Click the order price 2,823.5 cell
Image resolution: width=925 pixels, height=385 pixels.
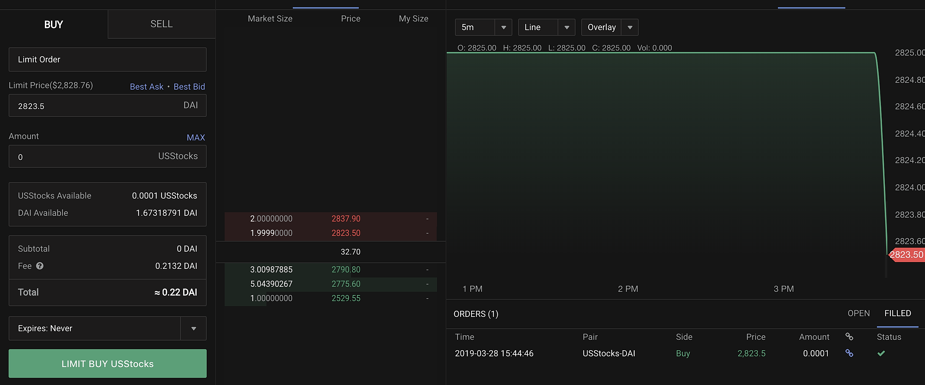751,353
